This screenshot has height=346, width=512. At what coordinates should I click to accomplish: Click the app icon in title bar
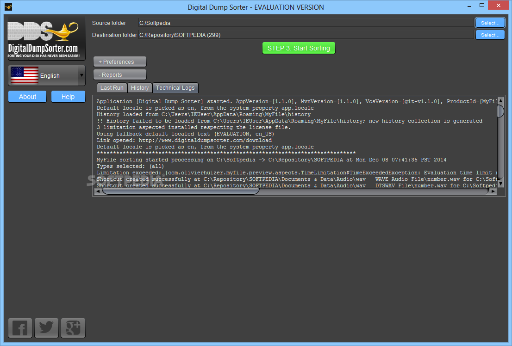pyautogui.click(x=8, y=7)
